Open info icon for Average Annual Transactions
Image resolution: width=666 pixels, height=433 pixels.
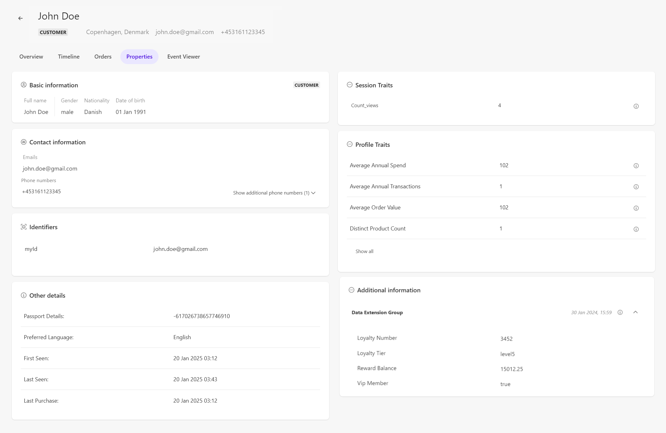pos(636,187)
